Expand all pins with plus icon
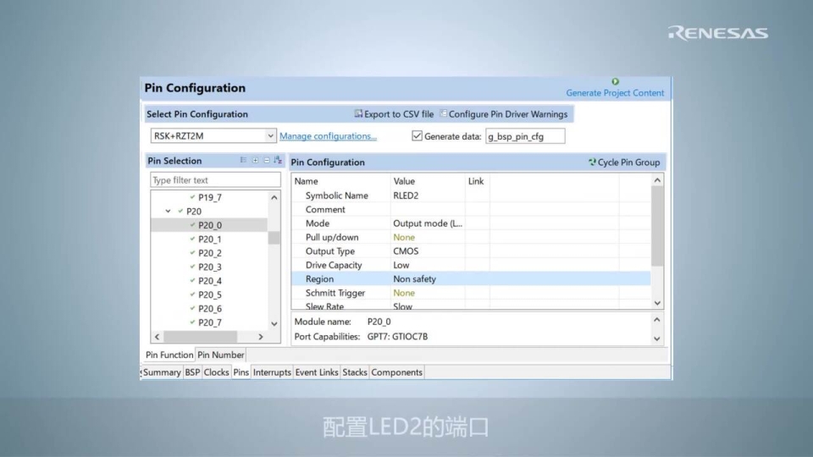Viewport: 813px width, 457px height. 255,160
